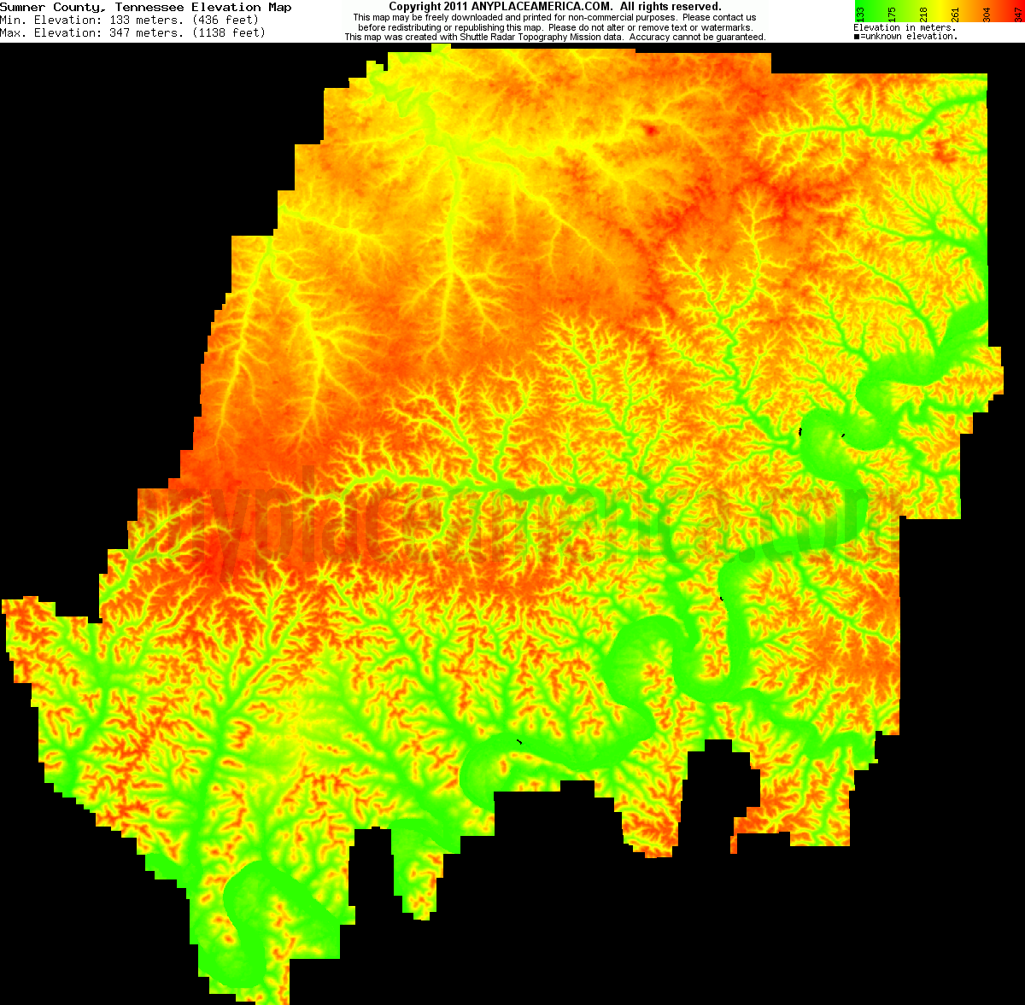This screenshot has width=1025, height=1005.
Task: Click the 'before redistributing or republishing' notice line
Action: coord(555,27)
